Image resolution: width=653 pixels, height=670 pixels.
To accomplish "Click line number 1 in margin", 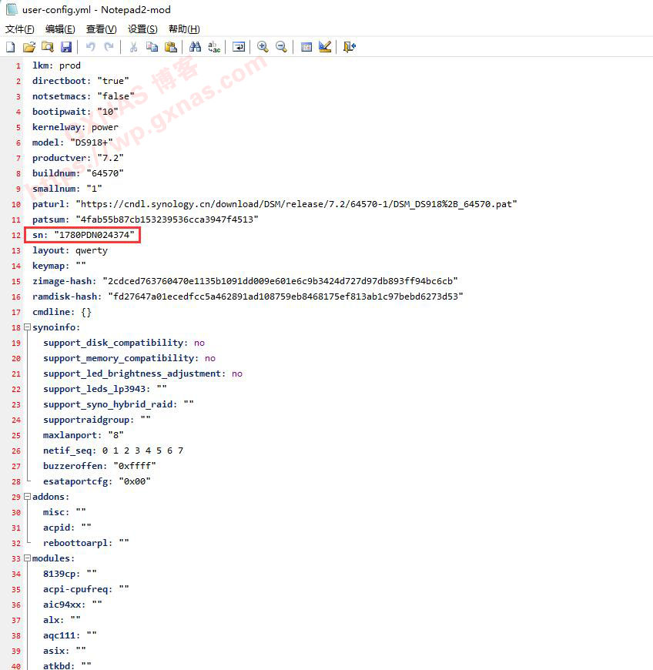I will click(x=18, y=65).
